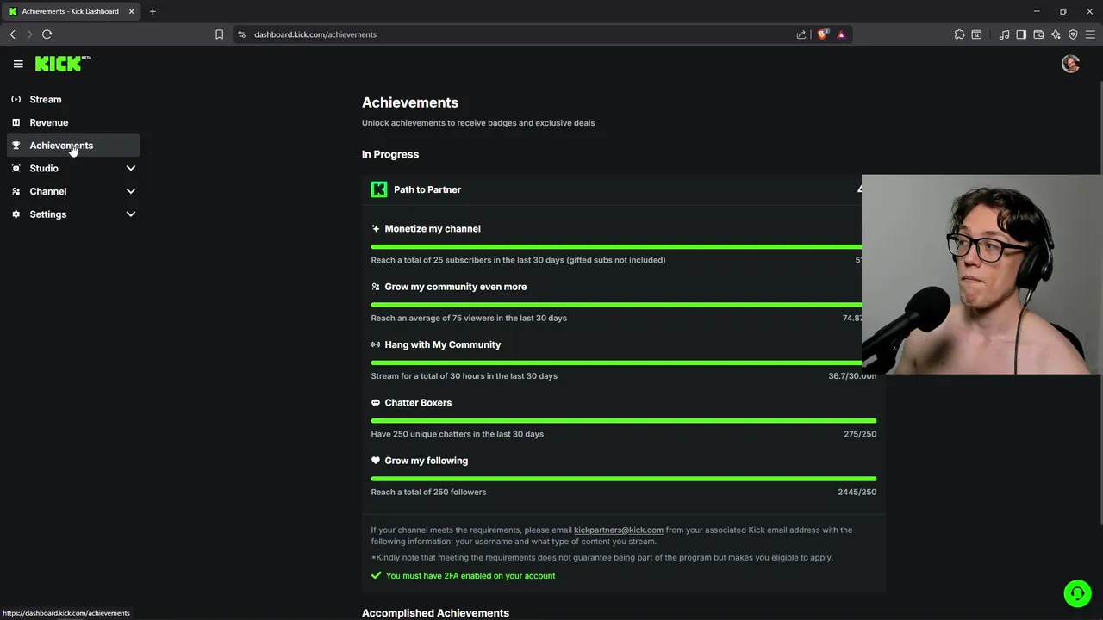Open the Brave Wallet icon

[x=1038, y=34]
